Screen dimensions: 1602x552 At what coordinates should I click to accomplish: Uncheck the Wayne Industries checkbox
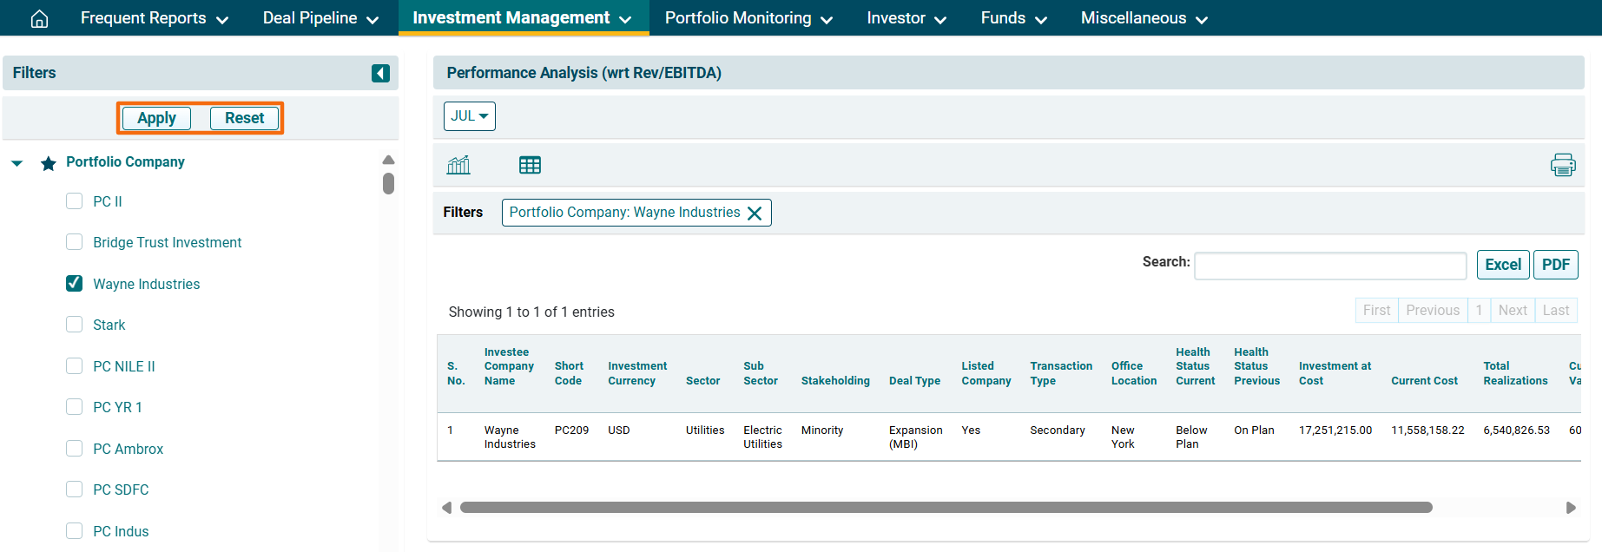[75, 284]
